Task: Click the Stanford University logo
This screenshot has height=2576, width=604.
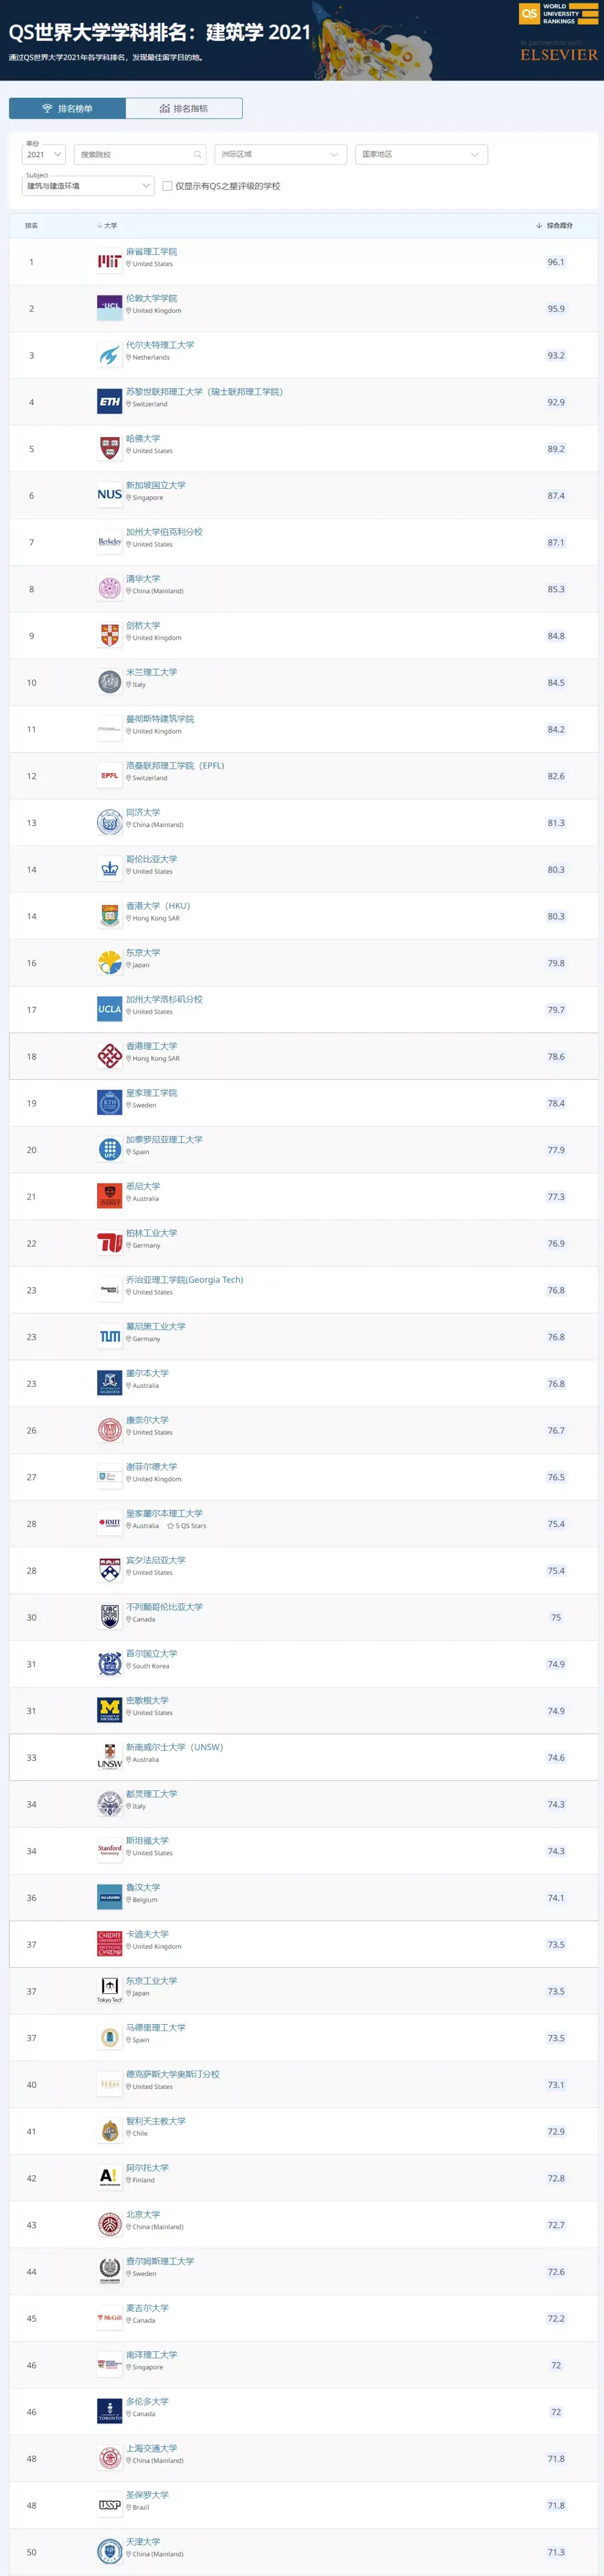Action: click(x=109, y=1851)
